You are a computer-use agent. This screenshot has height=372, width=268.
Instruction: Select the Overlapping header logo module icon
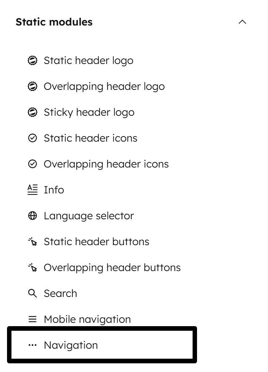coord(33,86)
